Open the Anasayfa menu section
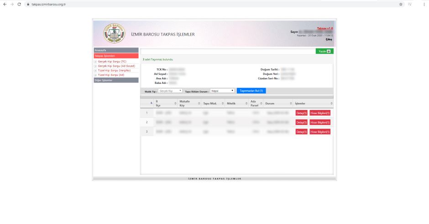 coord(116,50)
